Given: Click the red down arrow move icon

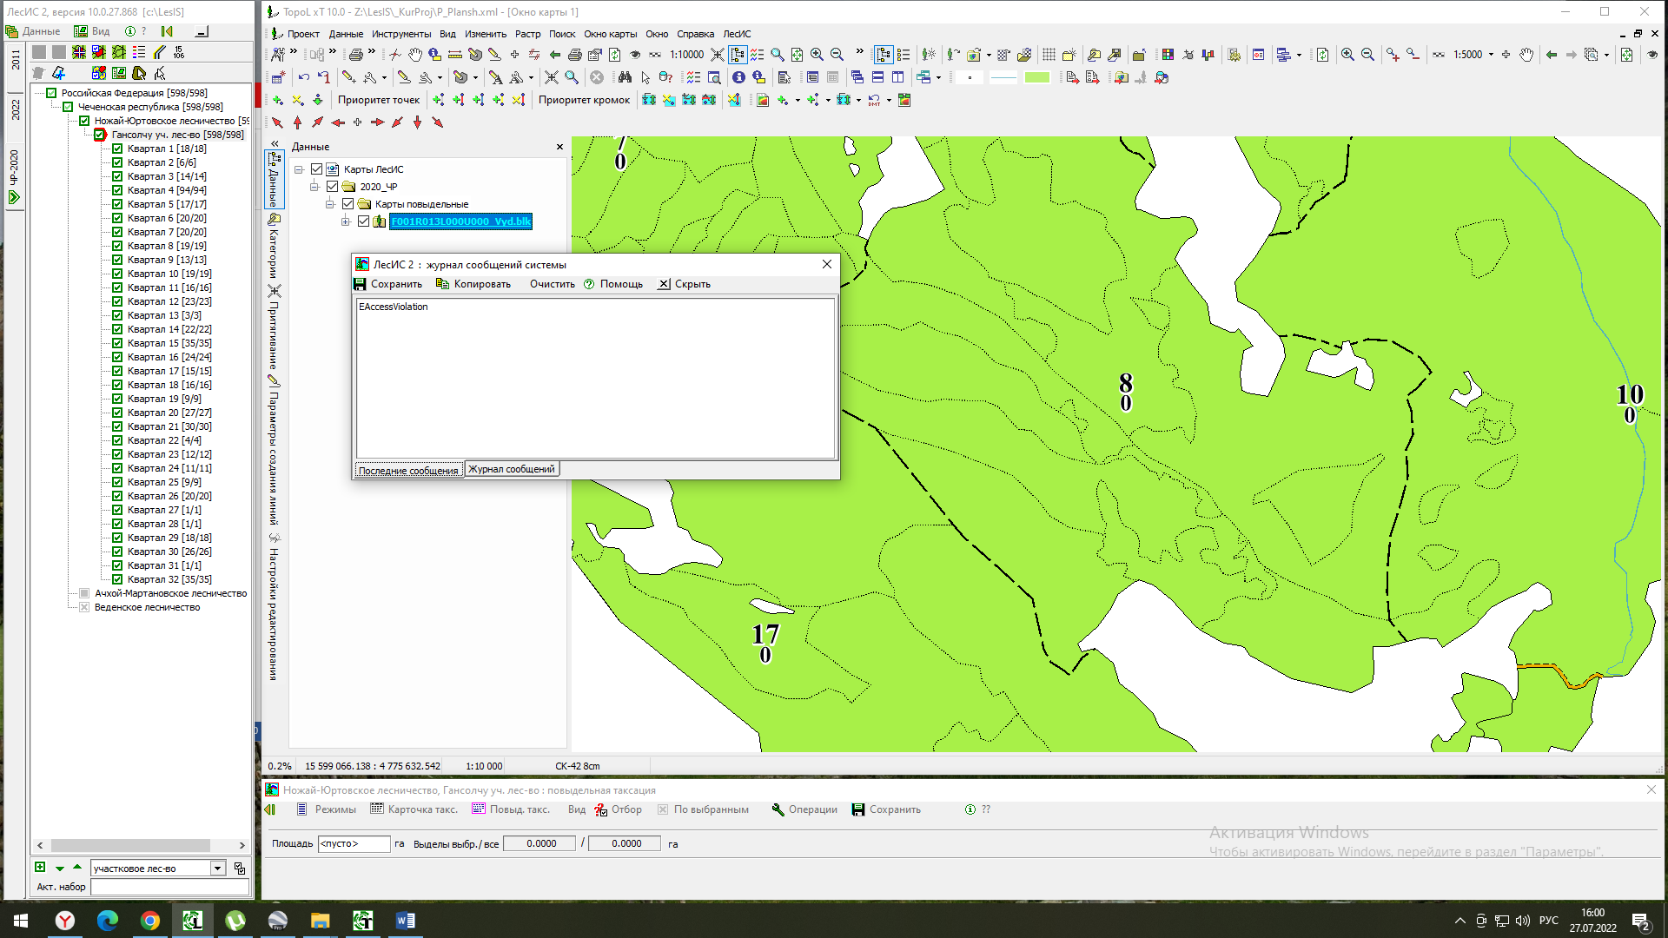Looking at the screenshot, I should 418,122.
